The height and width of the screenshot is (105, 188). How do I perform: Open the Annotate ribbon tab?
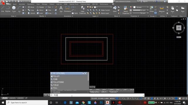pos(22,4)
